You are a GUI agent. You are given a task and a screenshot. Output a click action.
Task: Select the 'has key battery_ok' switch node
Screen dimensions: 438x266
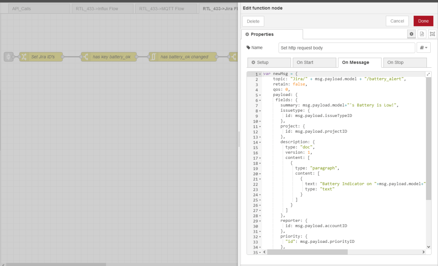point(109,57)
